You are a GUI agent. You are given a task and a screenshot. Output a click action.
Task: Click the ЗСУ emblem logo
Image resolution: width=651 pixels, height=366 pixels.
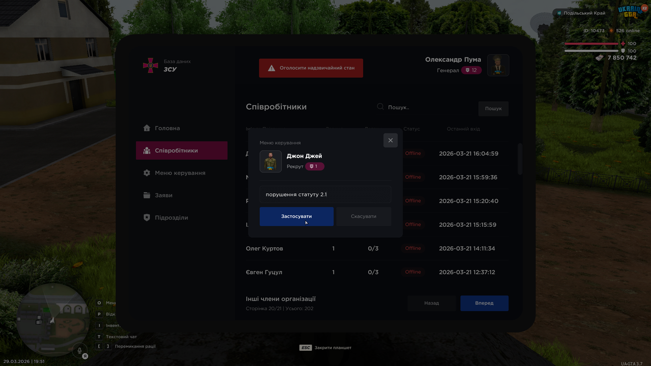tap(151, 66)
